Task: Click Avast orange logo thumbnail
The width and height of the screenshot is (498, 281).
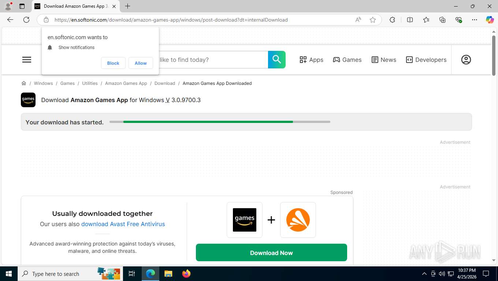Action: click(298, 220)
